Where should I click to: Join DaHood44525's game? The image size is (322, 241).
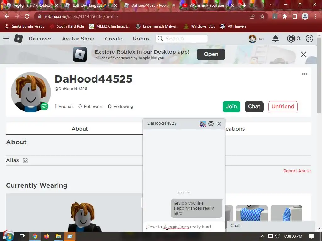231,107
